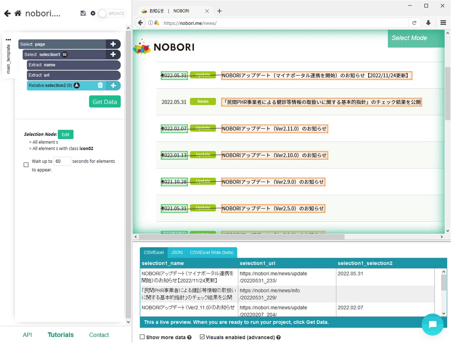Open the browser hamburger menu
Viewport: 451px width, 343px height.
443,23
